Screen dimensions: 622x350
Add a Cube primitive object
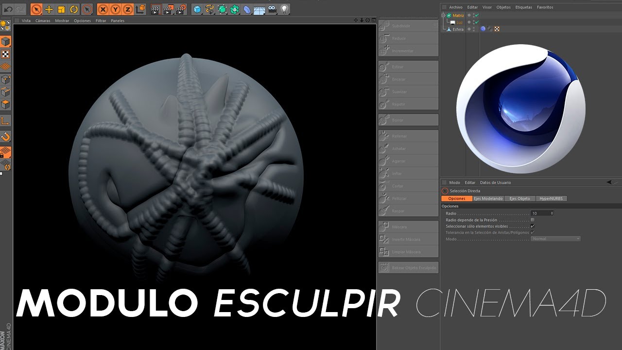click(x=197, y=9)
